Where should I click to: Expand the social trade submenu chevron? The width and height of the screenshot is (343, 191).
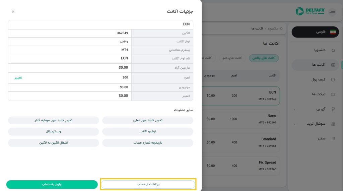point(295,124)
